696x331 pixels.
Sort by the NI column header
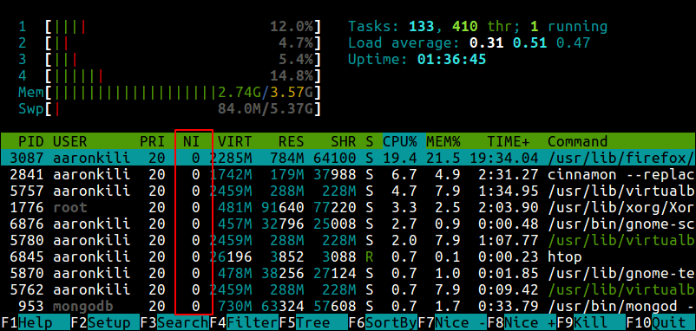[191, 142]
